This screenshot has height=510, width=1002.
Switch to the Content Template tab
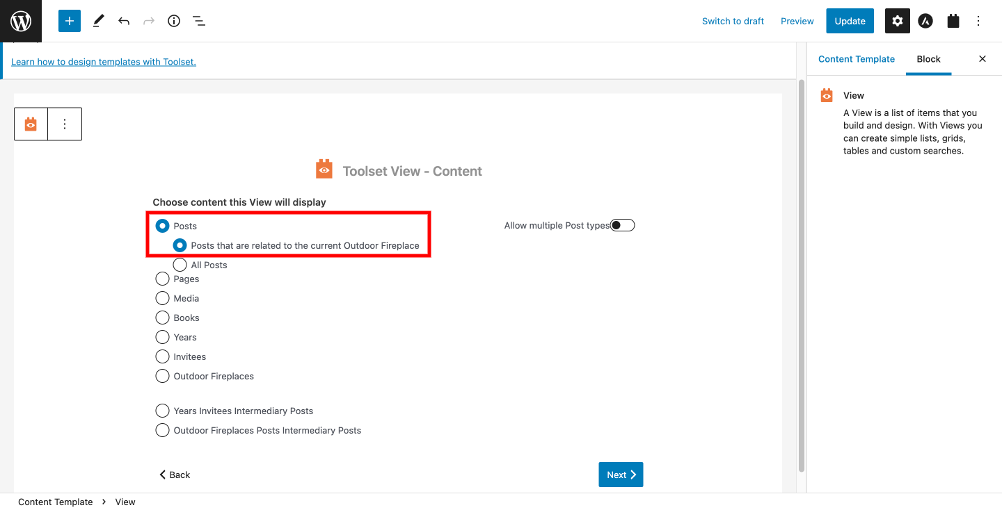point(857,59)
